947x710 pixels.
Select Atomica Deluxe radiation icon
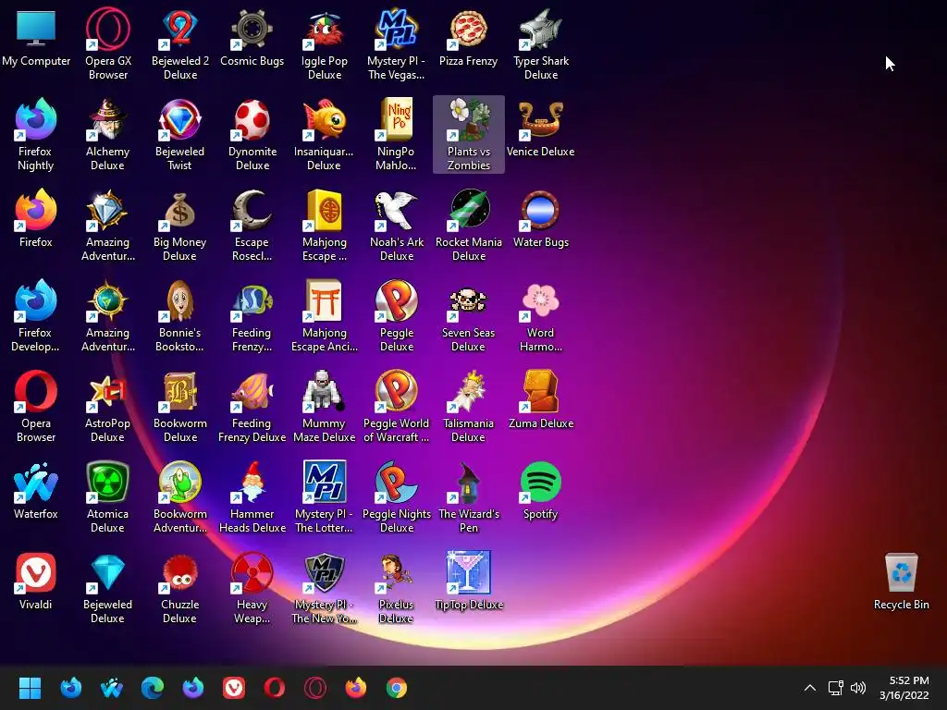pos(107,496)
